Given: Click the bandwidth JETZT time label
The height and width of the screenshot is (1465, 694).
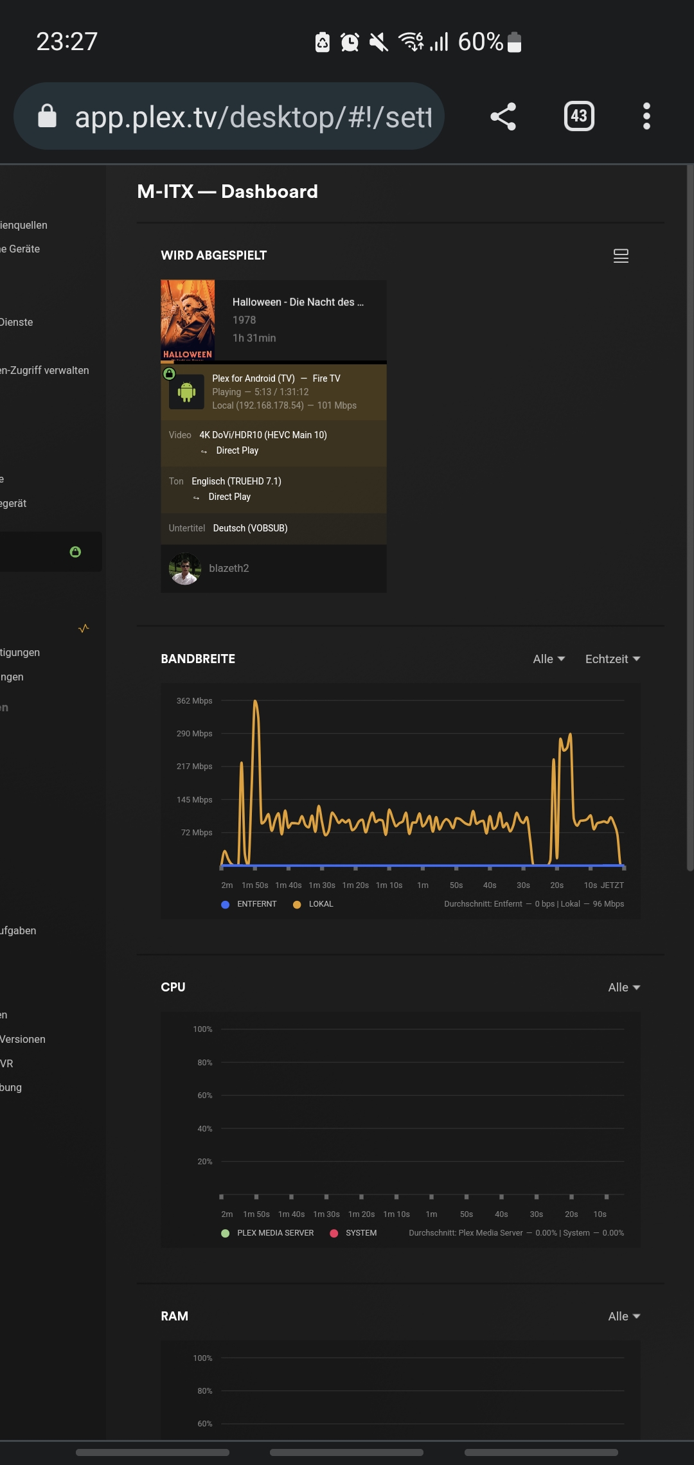Looking at the screenshot, I should tap(612, 885).
